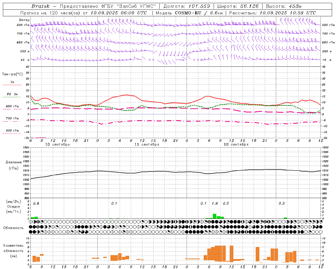Click the 'Высота: 453м' elevation text

coord(284,6)
